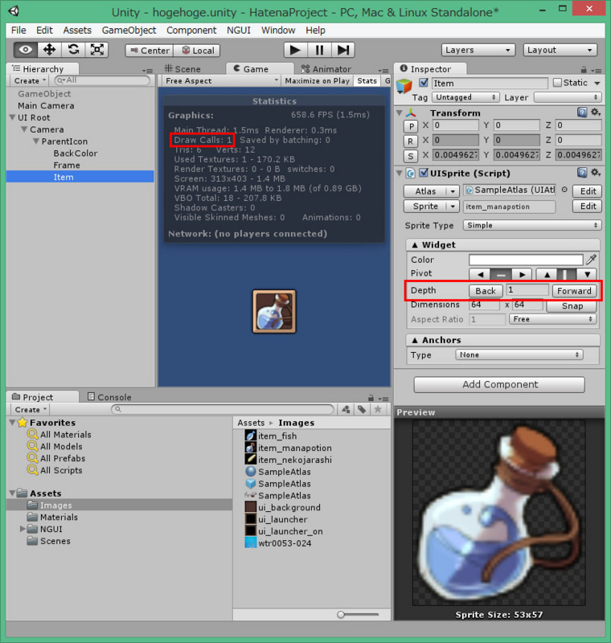This screenshot has width=611, height=643.
Task: Select the Rotate tool
Action: click(73, 50)
